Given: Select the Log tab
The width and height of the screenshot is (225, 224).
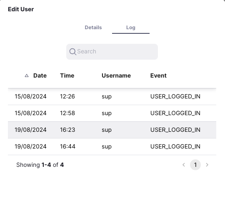Looking at the screenshot, I should click(131, 28).
